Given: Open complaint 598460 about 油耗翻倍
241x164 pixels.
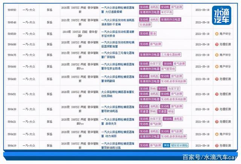Looking at the screenshot, I should pos(118,79).
